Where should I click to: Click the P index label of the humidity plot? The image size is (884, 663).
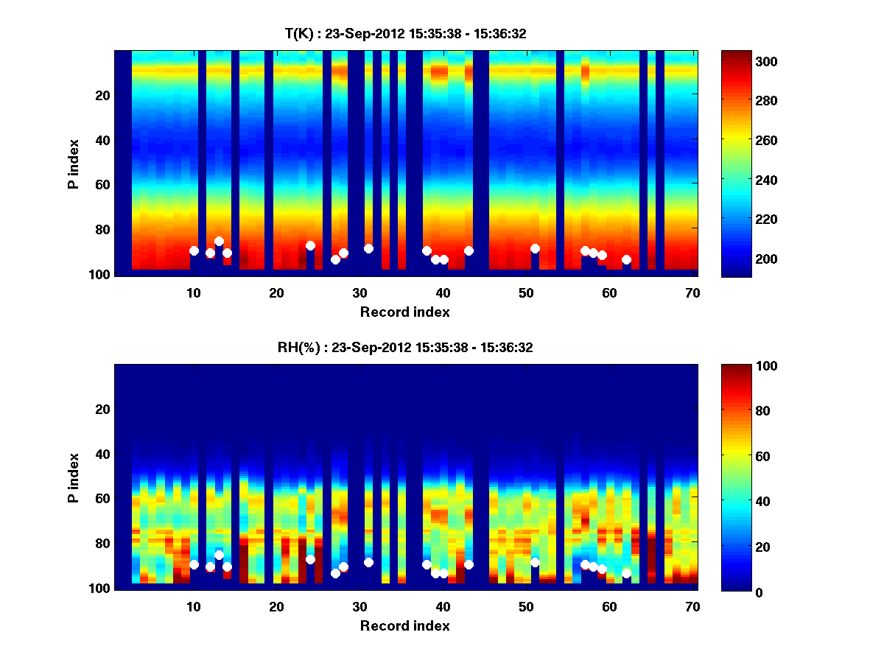(74, 477)
